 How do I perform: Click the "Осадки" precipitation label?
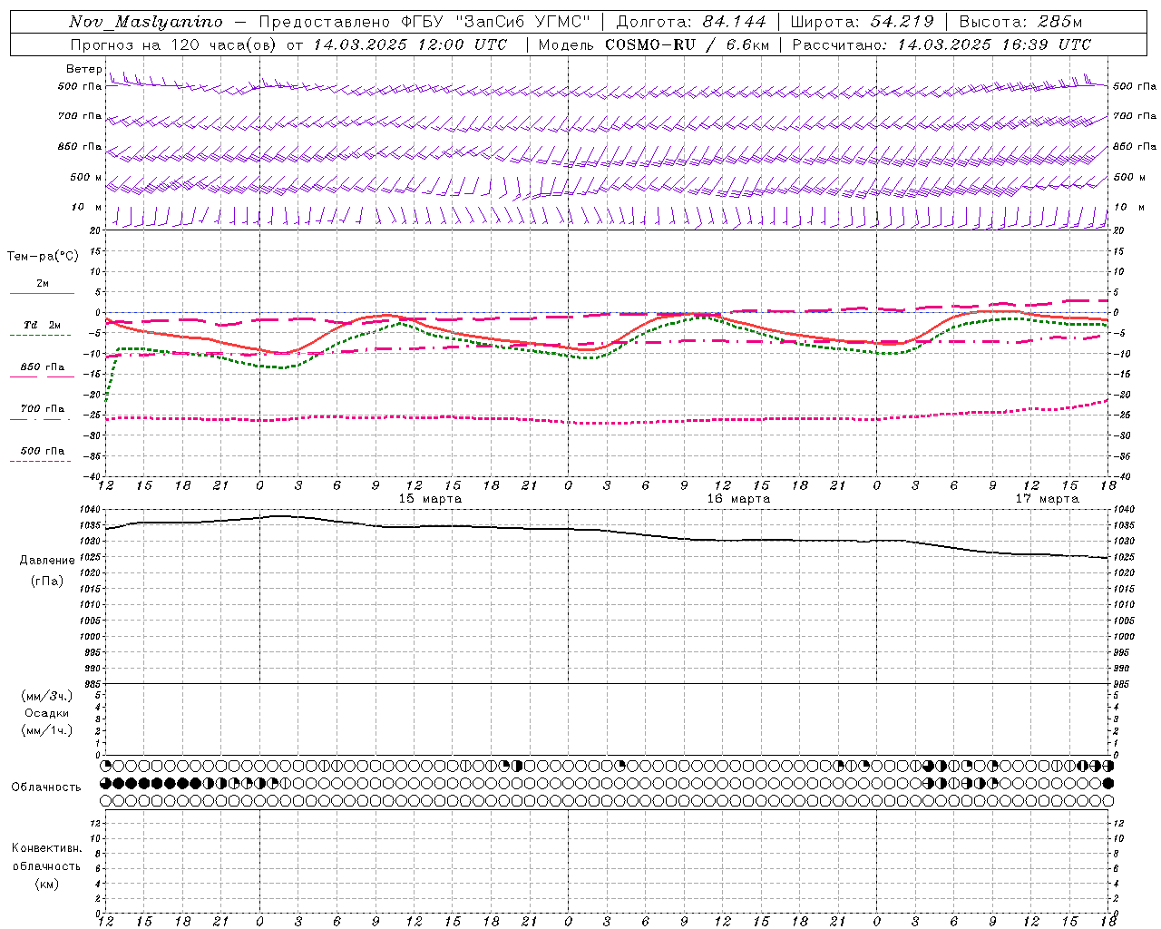[47, 713]
